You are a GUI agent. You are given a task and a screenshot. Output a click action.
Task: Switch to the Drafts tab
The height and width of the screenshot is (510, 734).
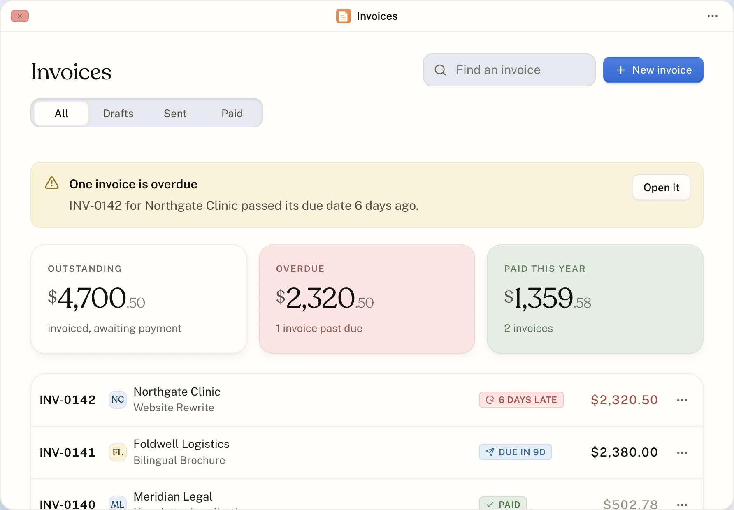[x=118, y=114]
